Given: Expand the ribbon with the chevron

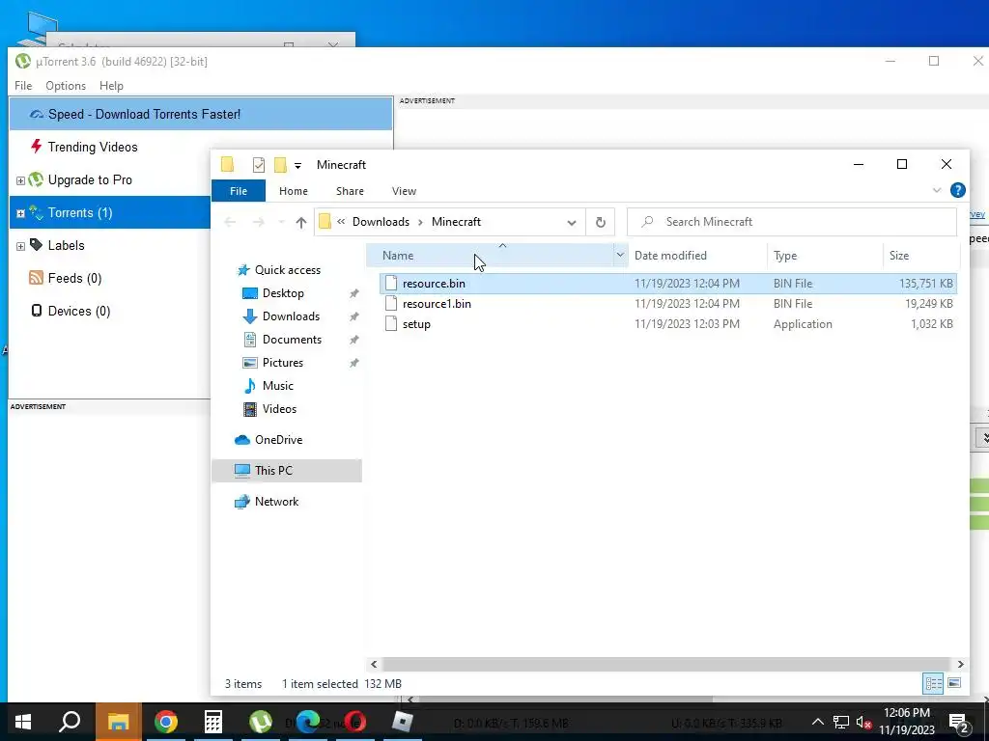Looking at the screenshot, I should coord(937,190).
